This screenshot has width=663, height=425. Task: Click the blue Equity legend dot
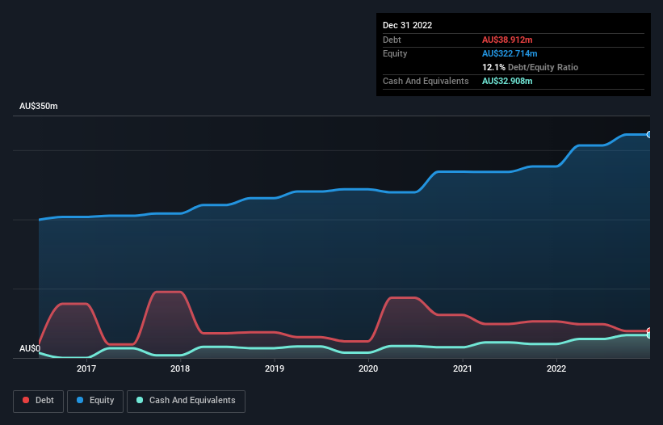click(80, 400)
